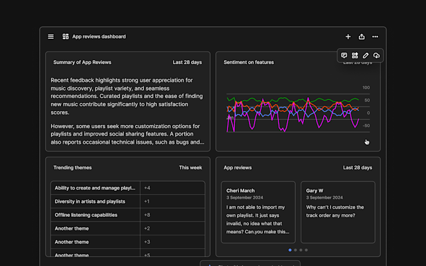Open Cheri March's review card
Image resolution: width=426 pixels, height=266 pixels.
(258, 212)
